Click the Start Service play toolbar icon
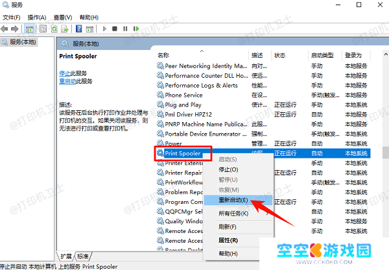The height and width of the screenshot is (270, 389). (x=106, y=29)
